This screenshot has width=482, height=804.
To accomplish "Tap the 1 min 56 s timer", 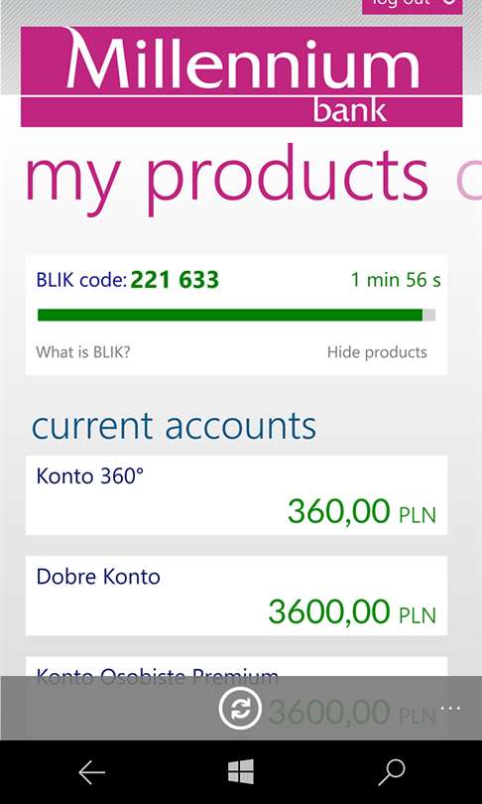I will click(x=396, y=280).
